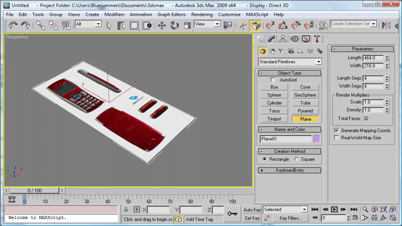Open the Motion panel tab icon

[x=295, y=39]
